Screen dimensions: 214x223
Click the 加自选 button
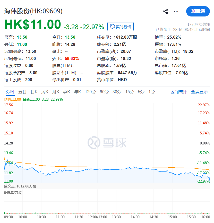(198, 11)
